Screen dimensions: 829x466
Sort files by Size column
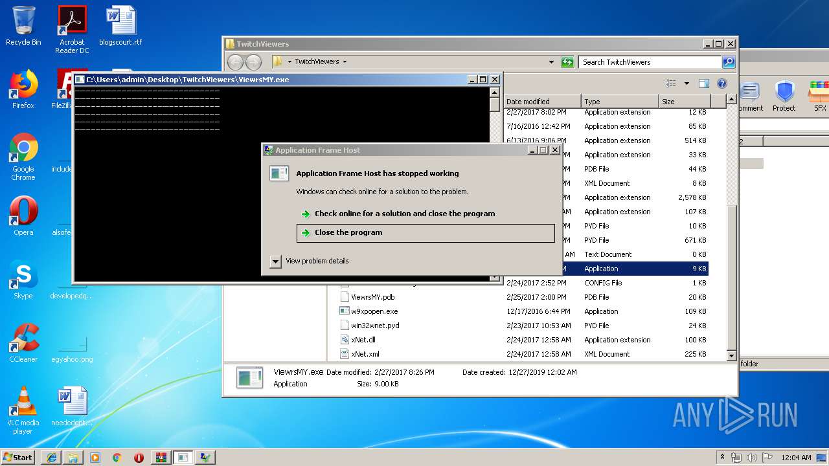685,102
